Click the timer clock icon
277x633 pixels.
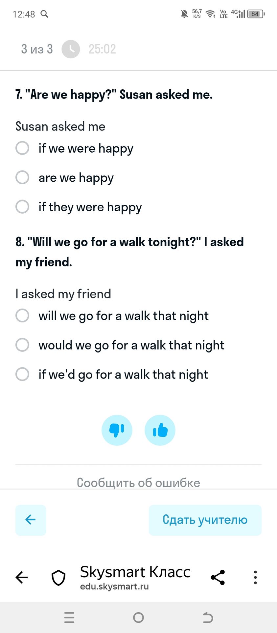pos(71,49)
